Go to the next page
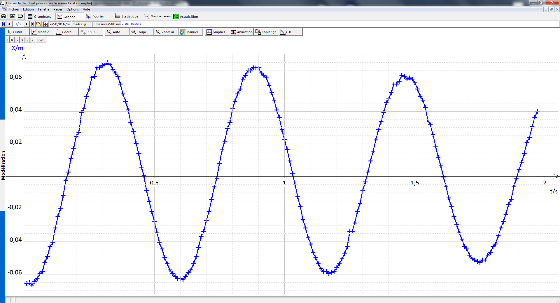 27,24
